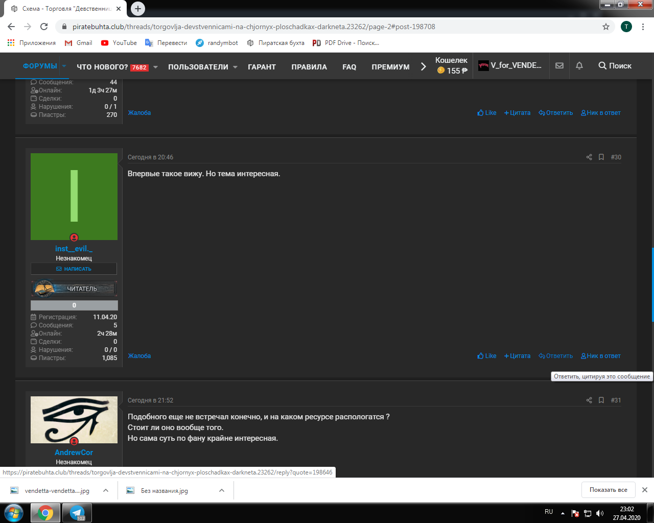Open the inst__evil._ profile name
Viewport: 654px width, 523px height.
coord(74,249)
